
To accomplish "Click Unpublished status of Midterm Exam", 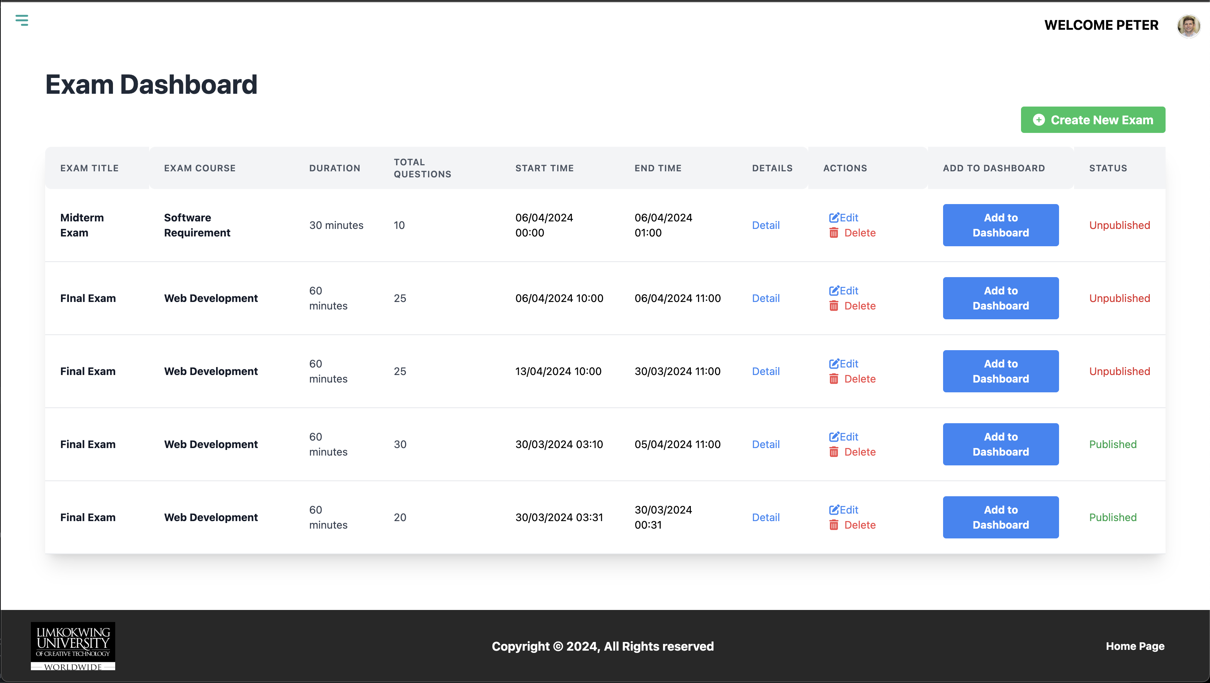I will coord(1119,225).
